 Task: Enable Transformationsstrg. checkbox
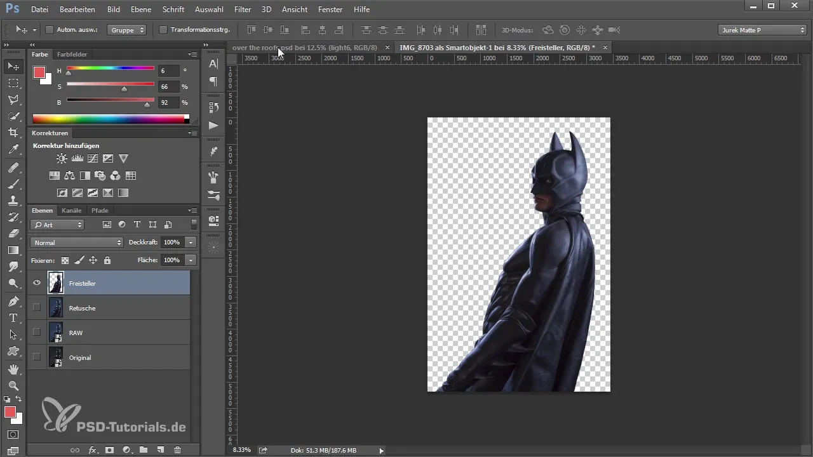[163, 30]
